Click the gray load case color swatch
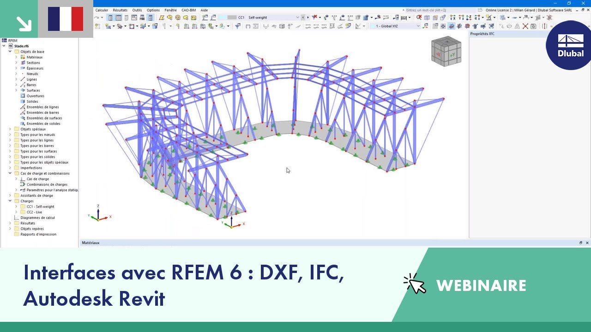591x332 pixels. pyautogui.click(x=232, y=18)
